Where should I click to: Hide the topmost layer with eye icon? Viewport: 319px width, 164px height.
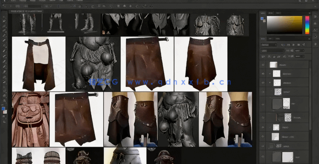[263, 65]
